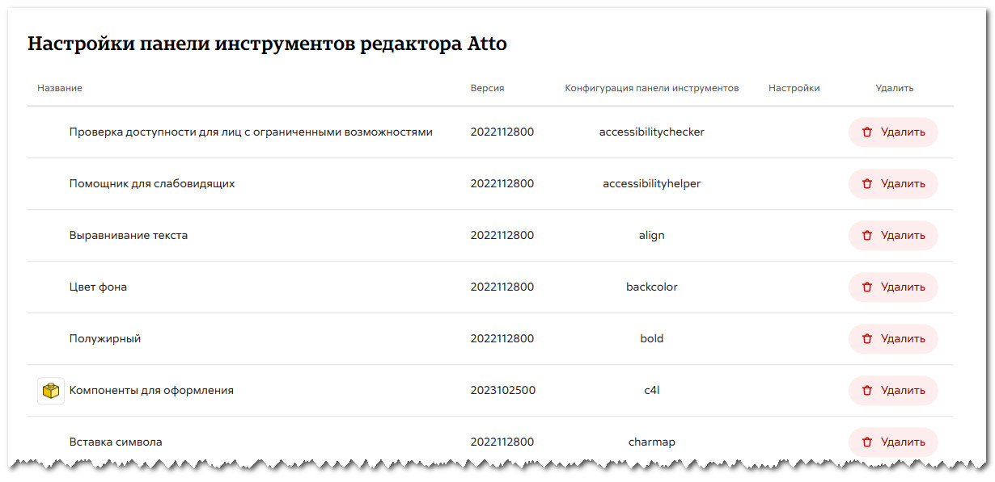
Task: Delete the bold plugin
Action: [893, 339]
